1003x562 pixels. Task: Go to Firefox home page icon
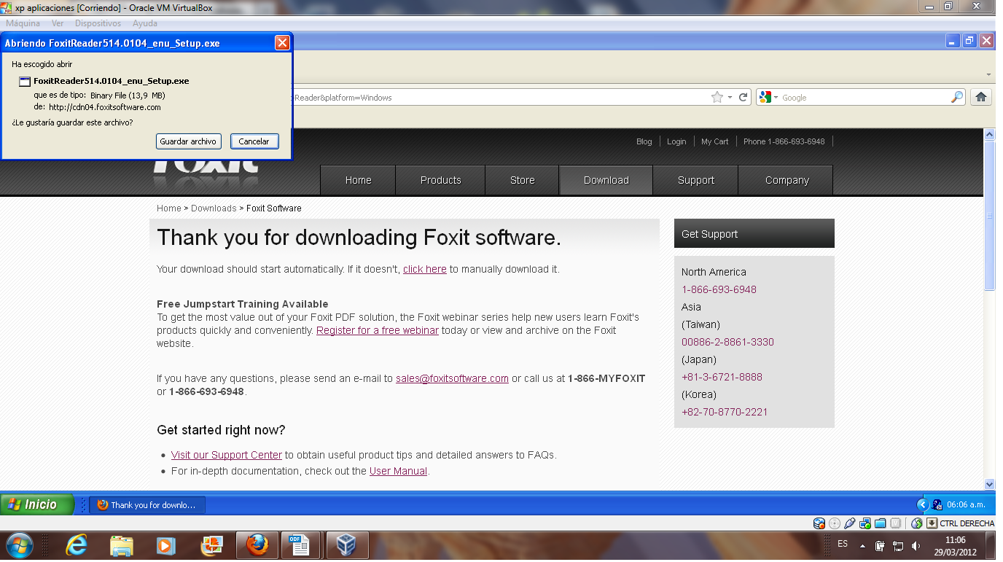point(981,97)
